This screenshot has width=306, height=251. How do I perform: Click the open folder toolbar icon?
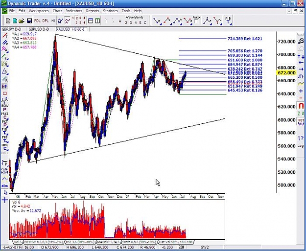[x=22, y=21]
